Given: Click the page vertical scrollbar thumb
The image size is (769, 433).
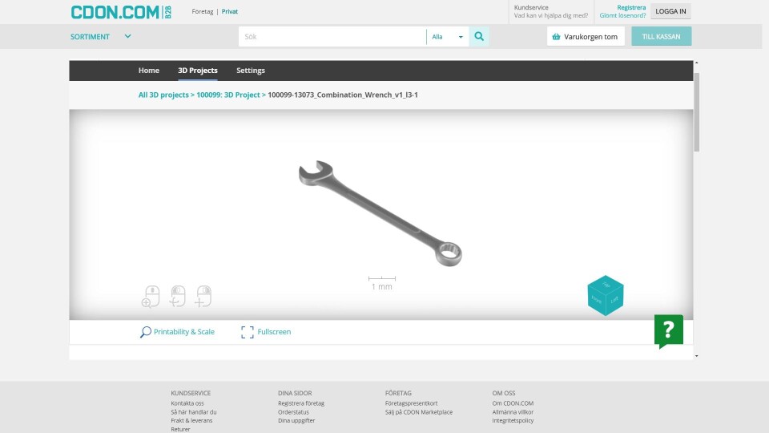Looking at the screenshot, I should point(696,112).
